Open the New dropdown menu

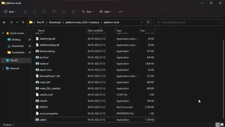(x=10, y=12)
